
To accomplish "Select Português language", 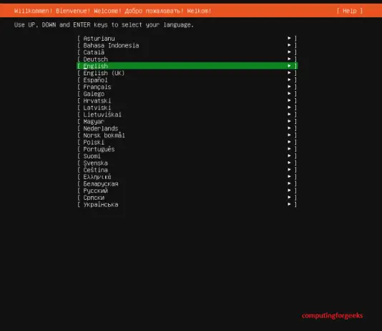I will [187, 149].
